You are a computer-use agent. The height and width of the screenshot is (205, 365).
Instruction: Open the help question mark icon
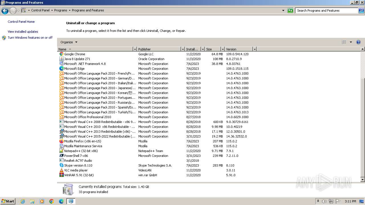(358, 42)
